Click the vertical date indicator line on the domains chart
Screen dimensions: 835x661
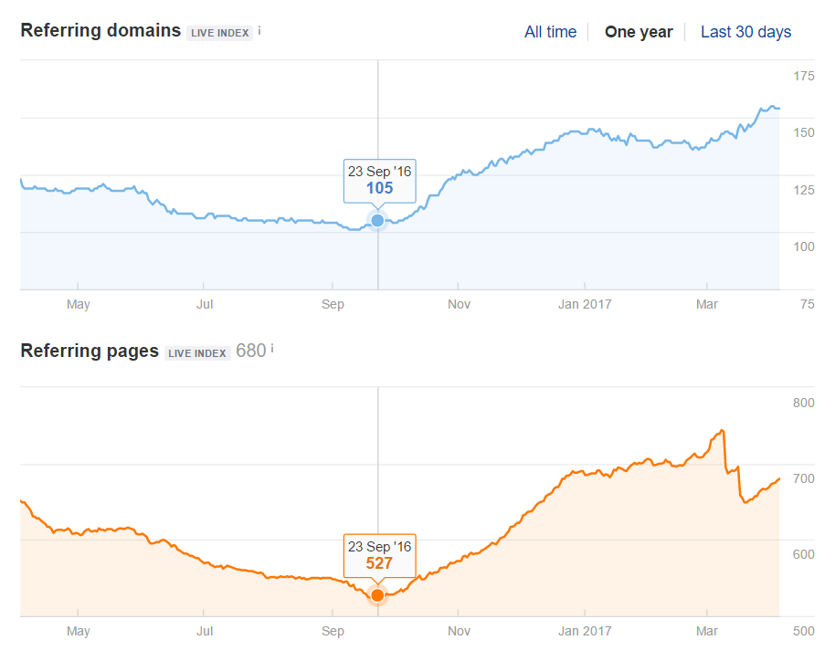point(377,110)
